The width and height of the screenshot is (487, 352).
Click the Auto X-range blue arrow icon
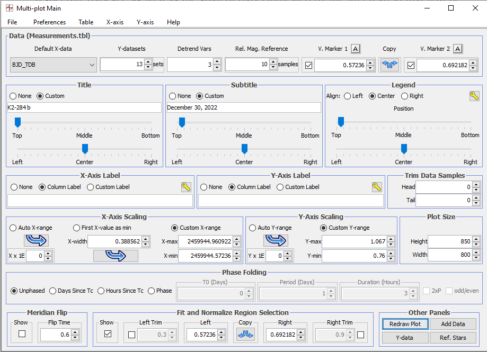tap(36, 240)
